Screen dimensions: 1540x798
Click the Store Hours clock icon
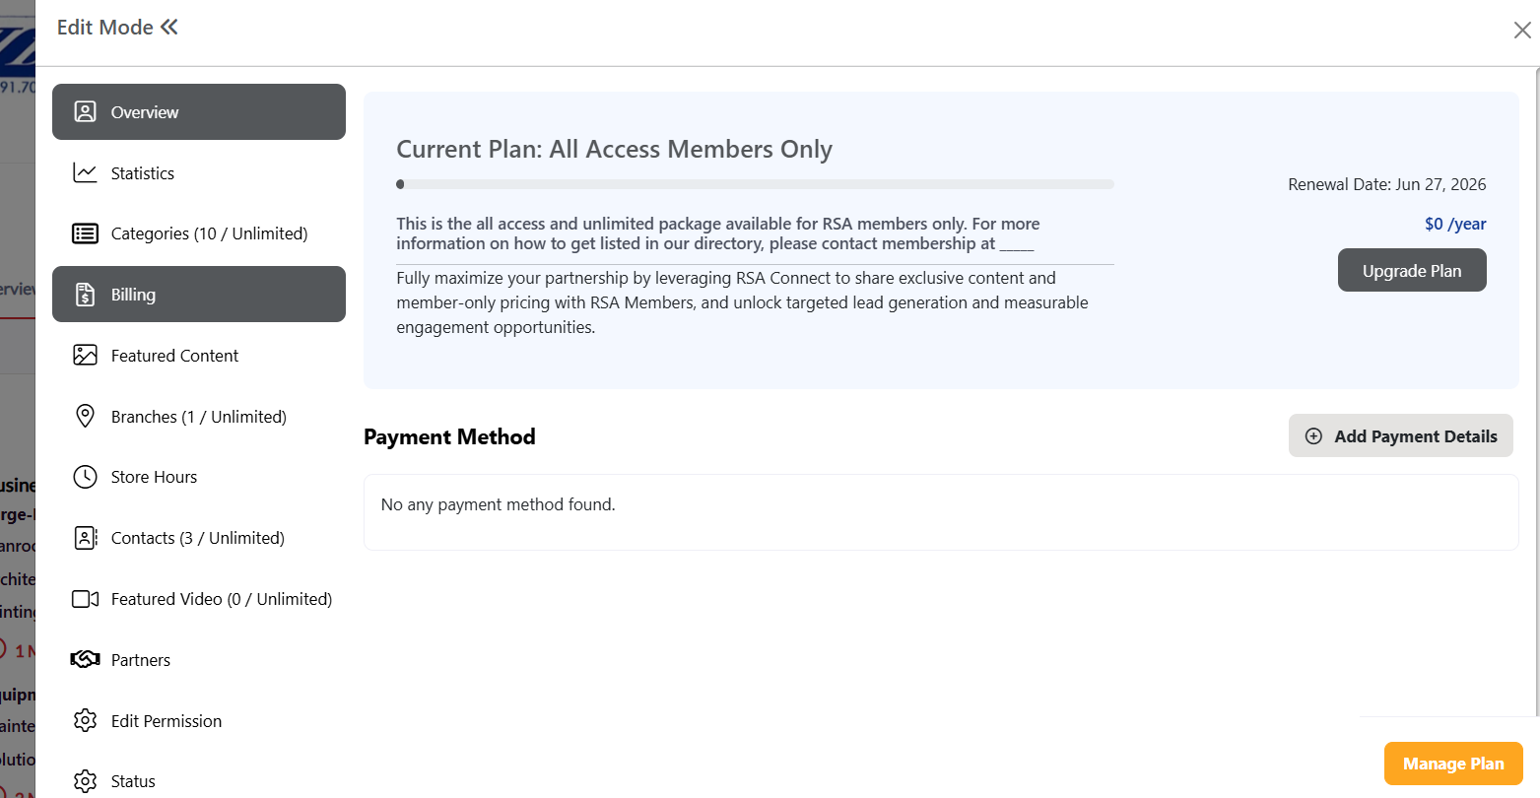coord(86,477)
